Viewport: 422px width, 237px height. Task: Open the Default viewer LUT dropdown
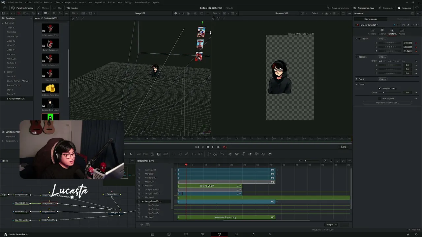316,13
